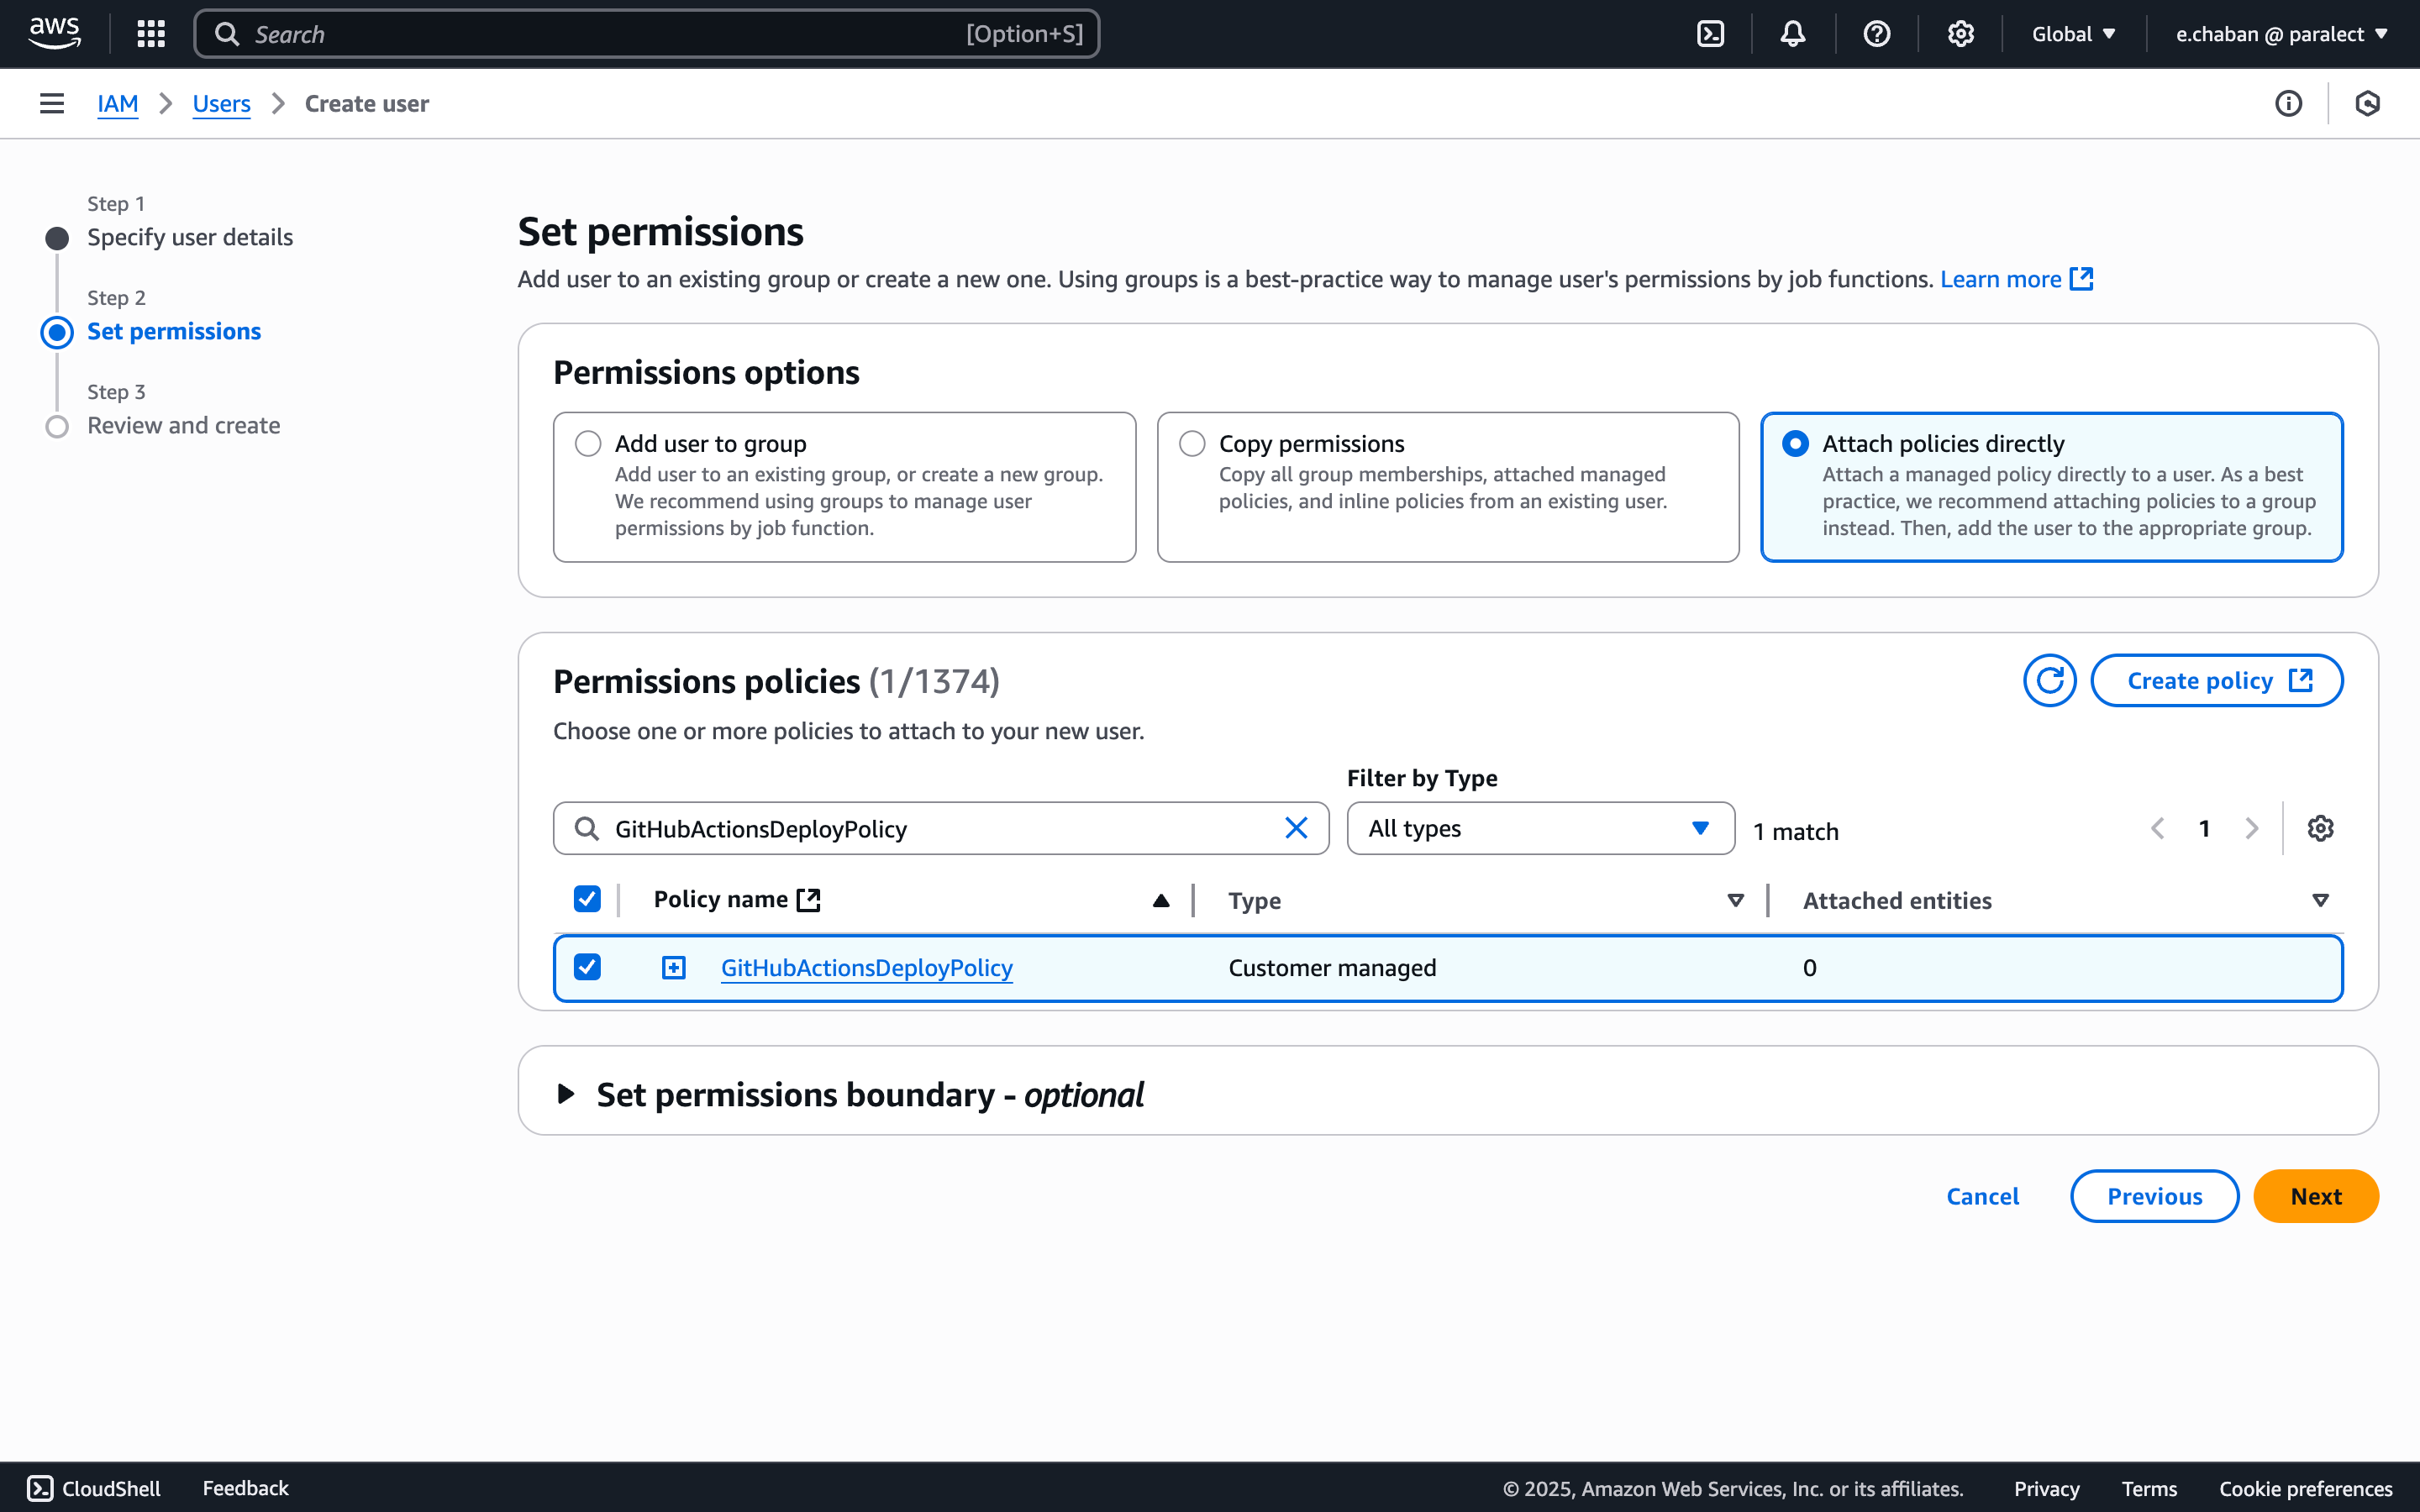Viewport: 2420px width, 1512px height.
Task: Uncheck the GitHubActionsDeployPolicy row checkbox
Action: [x=587, y=967]
